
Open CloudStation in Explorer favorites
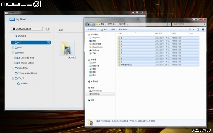point(96,47)
